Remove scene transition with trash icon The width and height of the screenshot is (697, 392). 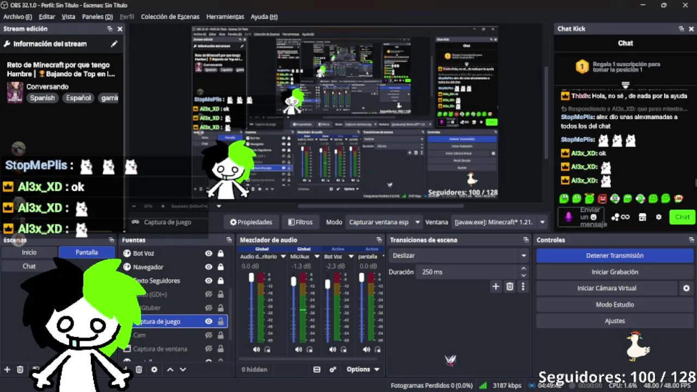(x=510, y=286)
